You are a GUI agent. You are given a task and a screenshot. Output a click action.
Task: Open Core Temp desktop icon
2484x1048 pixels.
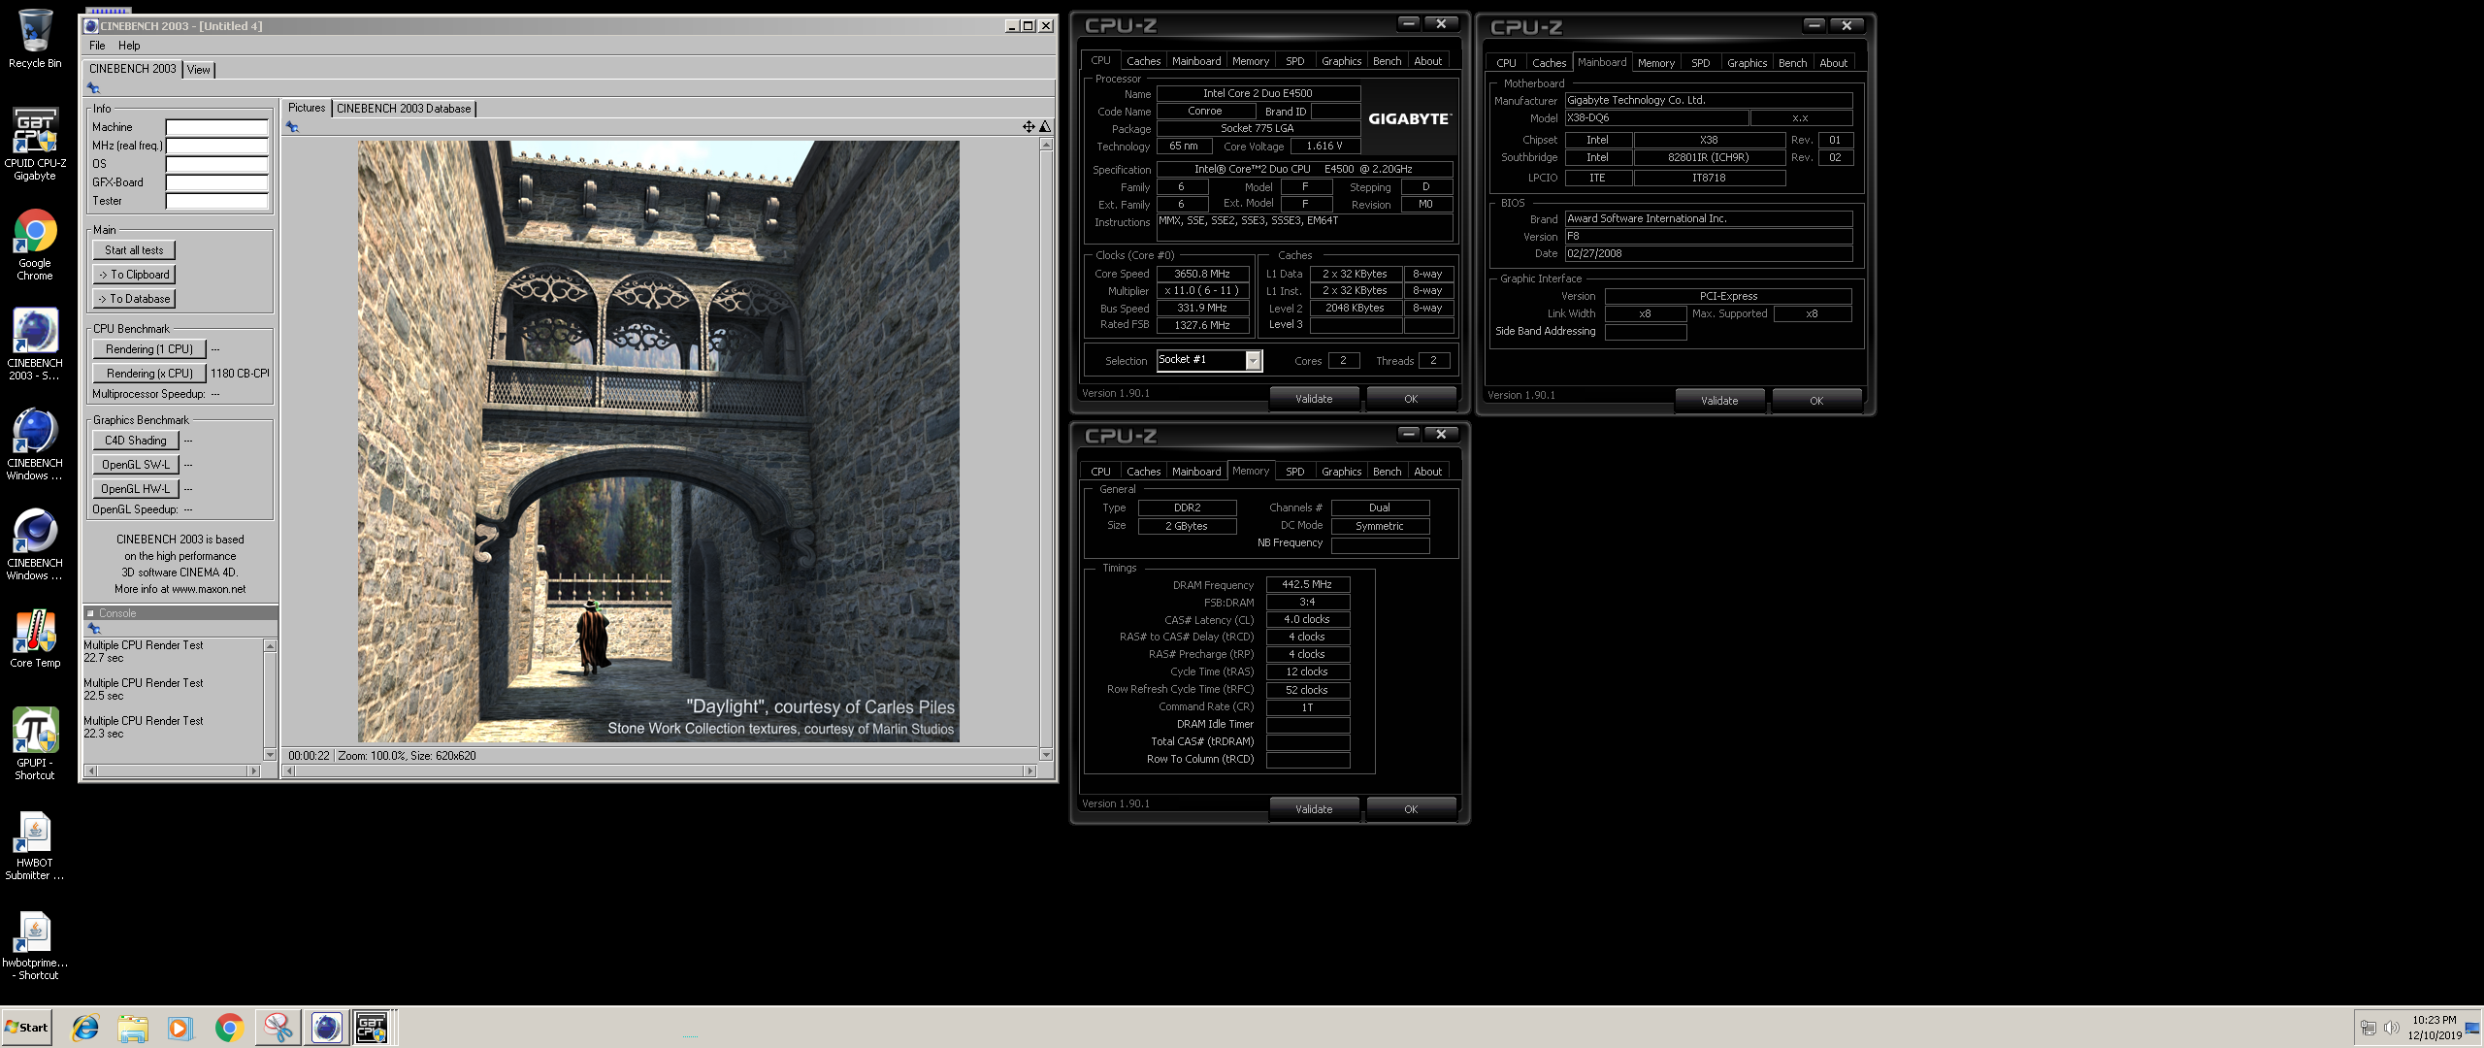35,639
